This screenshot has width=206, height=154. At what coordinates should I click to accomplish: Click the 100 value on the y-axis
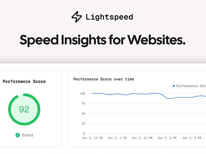(82, 93)
